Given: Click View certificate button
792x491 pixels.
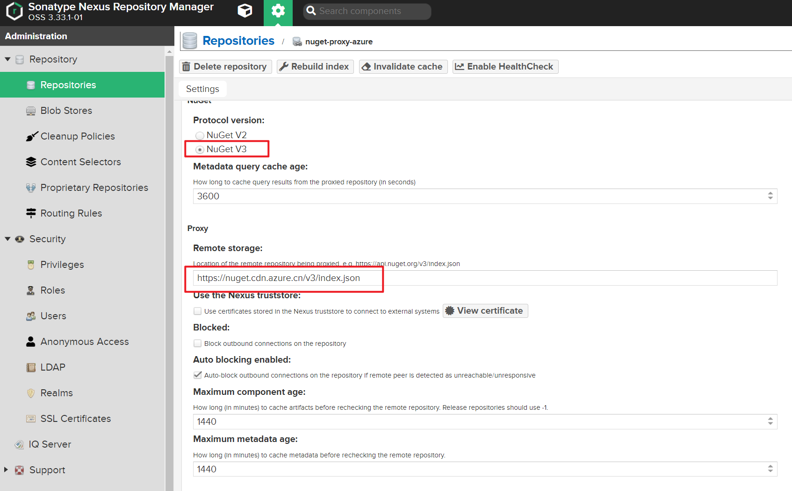Looking at the screenshot, I should [485, 311].
